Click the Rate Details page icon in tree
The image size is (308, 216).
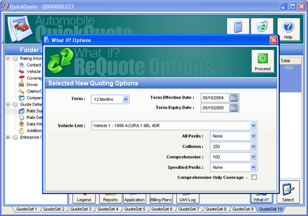pos(22,117)
